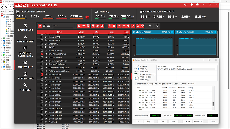
Task: Focus the Filter input field in OCCT
Action: pos(63,26)
